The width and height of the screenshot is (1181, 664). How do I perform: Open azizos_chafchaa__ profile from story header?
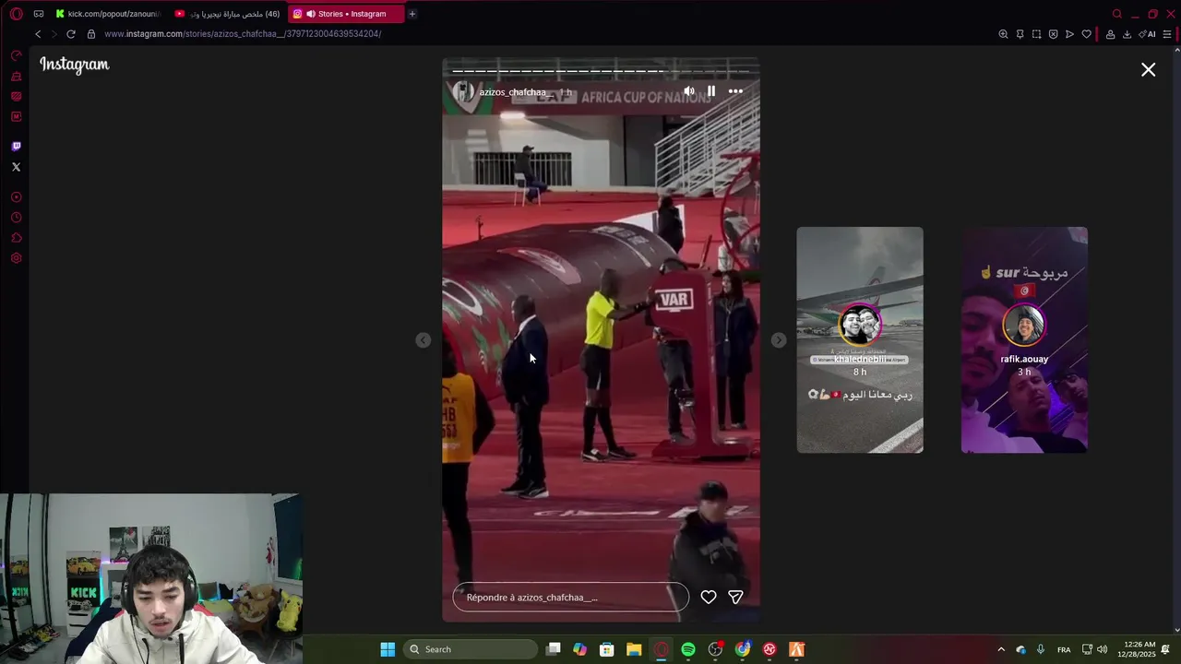coord(515,92)
